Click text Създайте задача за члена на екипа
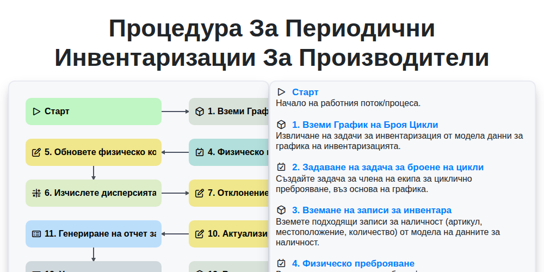This screenshot has width=544, height=272. (x=374, y=184)
